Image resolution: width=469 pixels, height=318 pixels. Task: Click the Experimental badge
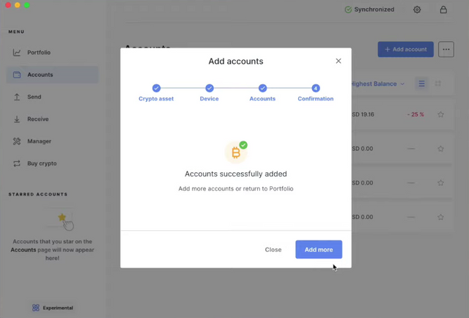[53, 308]
